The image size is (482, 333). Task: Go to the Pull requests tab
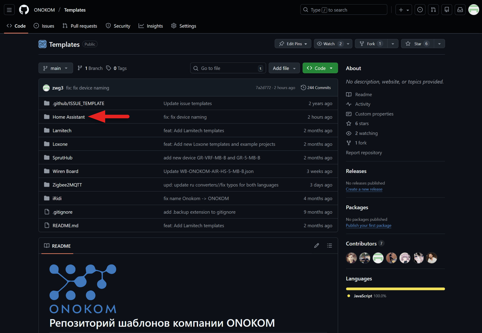[x=80, y=26]
